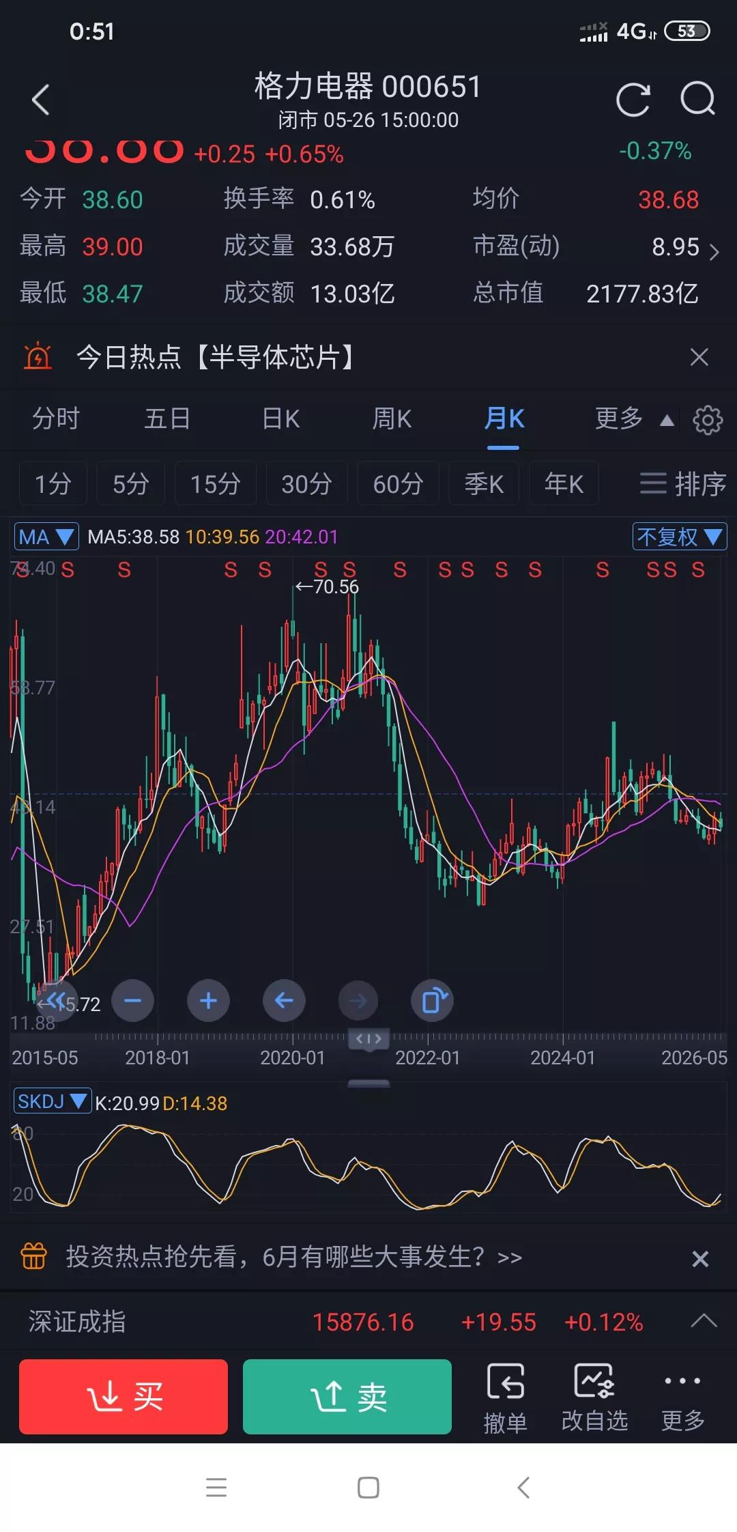The height and width of the screenshot is (1532, 737).
Task: Switch to 五日 tab
Action: coord(167,419)
